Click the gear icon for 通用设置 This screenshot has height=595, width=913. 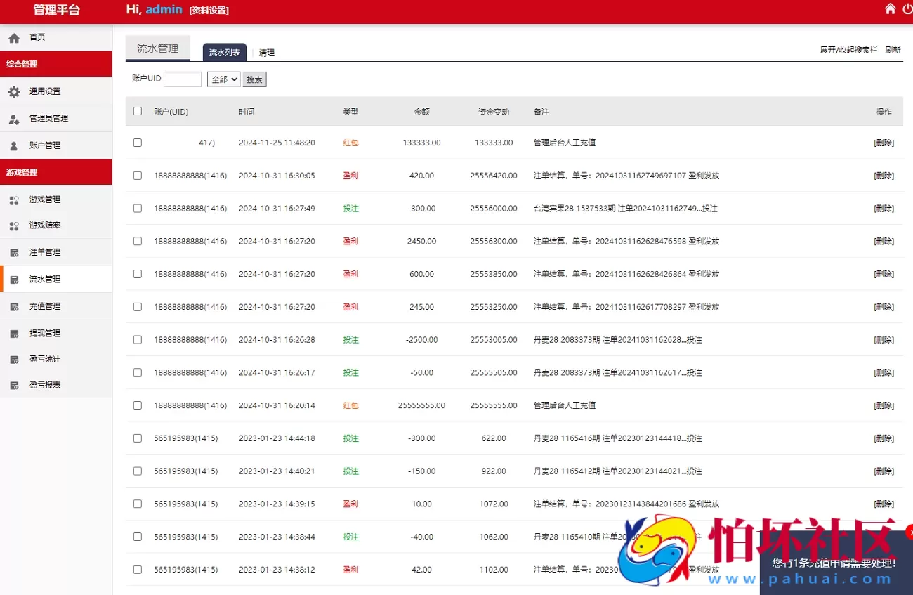pos(14,91)
